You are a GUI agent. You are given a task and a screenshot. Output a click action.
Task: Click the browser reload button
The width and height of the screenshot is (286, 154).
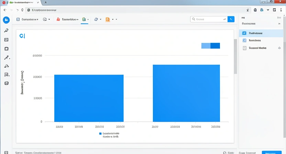tap(22, 10)
